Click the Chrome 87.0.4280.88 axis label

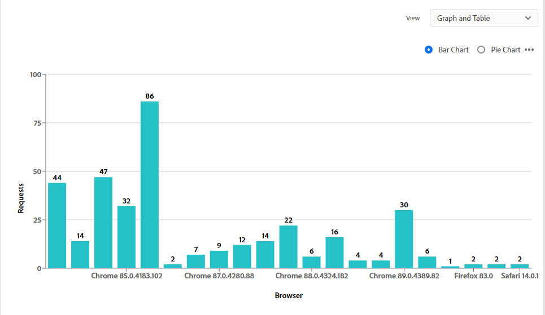219,276
